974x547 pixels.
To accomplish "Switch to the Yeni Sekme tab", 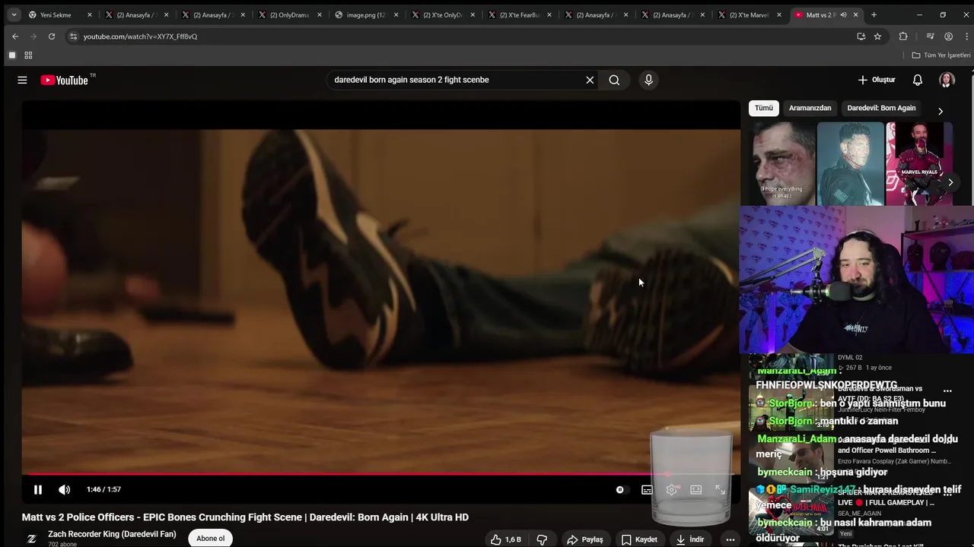I will click(x=59, y=14).
